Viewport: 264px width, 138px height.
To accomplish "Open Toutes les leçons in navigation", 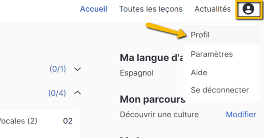I will tap(151, 9).
